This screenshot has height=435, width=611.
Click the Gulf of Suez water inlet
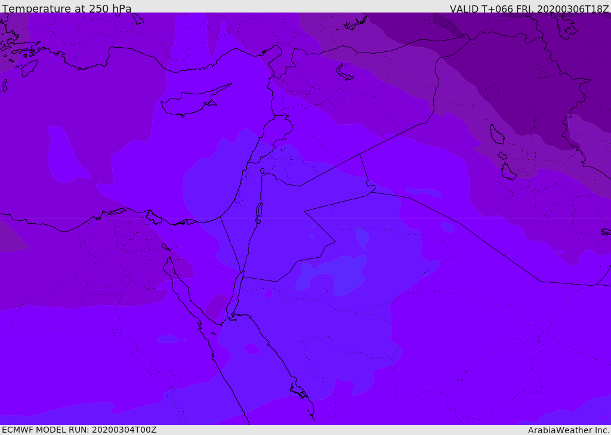pyautogui.click(x=186, y=291)
